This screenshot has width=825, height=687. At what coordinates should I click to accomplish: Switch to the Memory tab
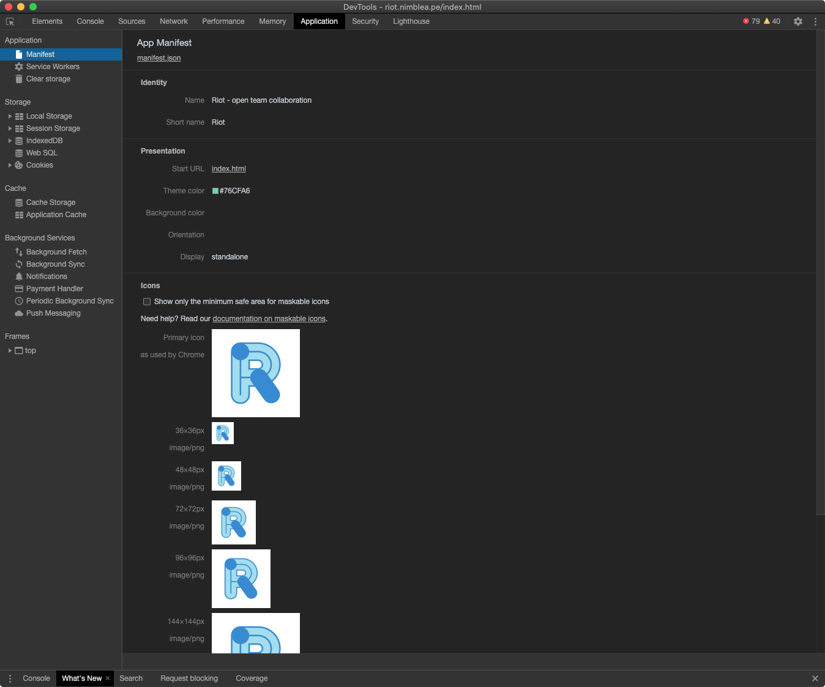[272, 21]
